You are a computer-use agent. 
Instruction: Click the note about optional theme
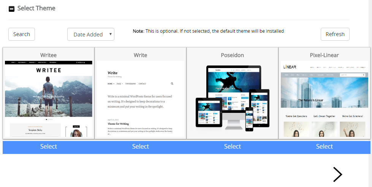[x=208, y=31]
